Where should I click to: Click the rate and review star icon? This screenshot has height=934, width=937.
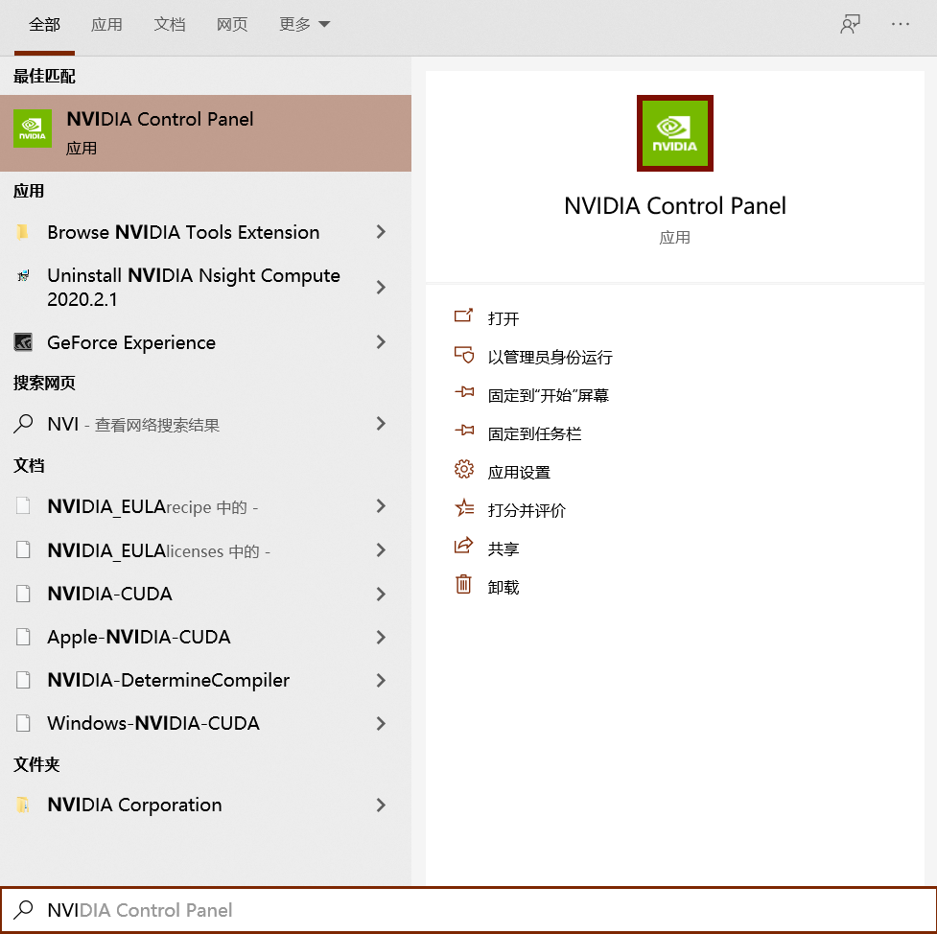(x=464, y=508)
